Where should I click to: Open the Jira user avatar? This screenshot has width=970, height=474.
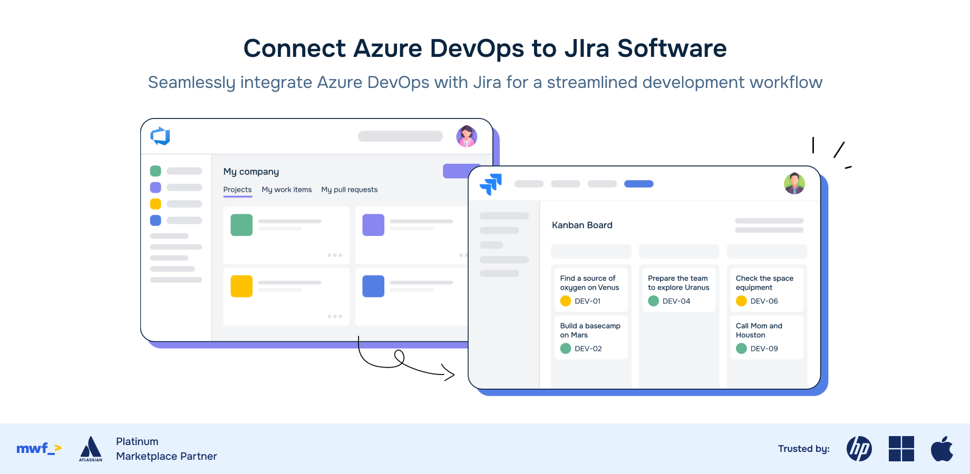click(794, 184)
